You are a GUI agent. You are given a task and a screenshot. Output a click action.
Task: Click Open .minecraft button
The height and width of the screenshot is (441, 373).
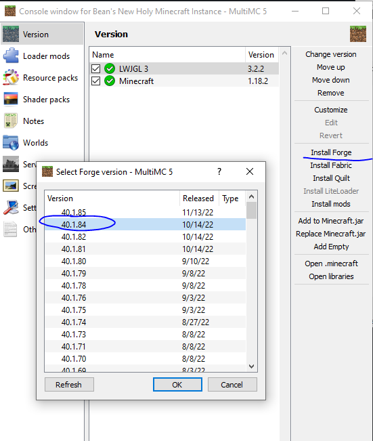click(x=331, y=264)
